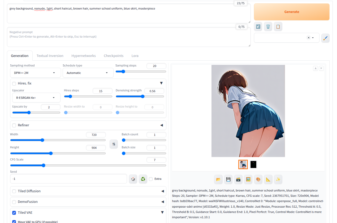Enable the Tiled Diffusion checkbox
This screenshot has width=337, height=223.
(x=14, y=191)
